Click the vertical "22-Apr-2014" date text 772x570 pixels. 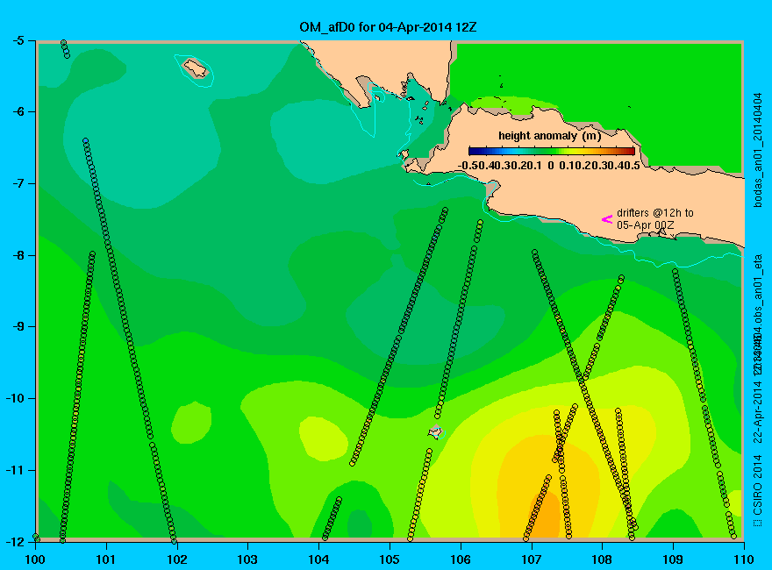tap(758, 412)
